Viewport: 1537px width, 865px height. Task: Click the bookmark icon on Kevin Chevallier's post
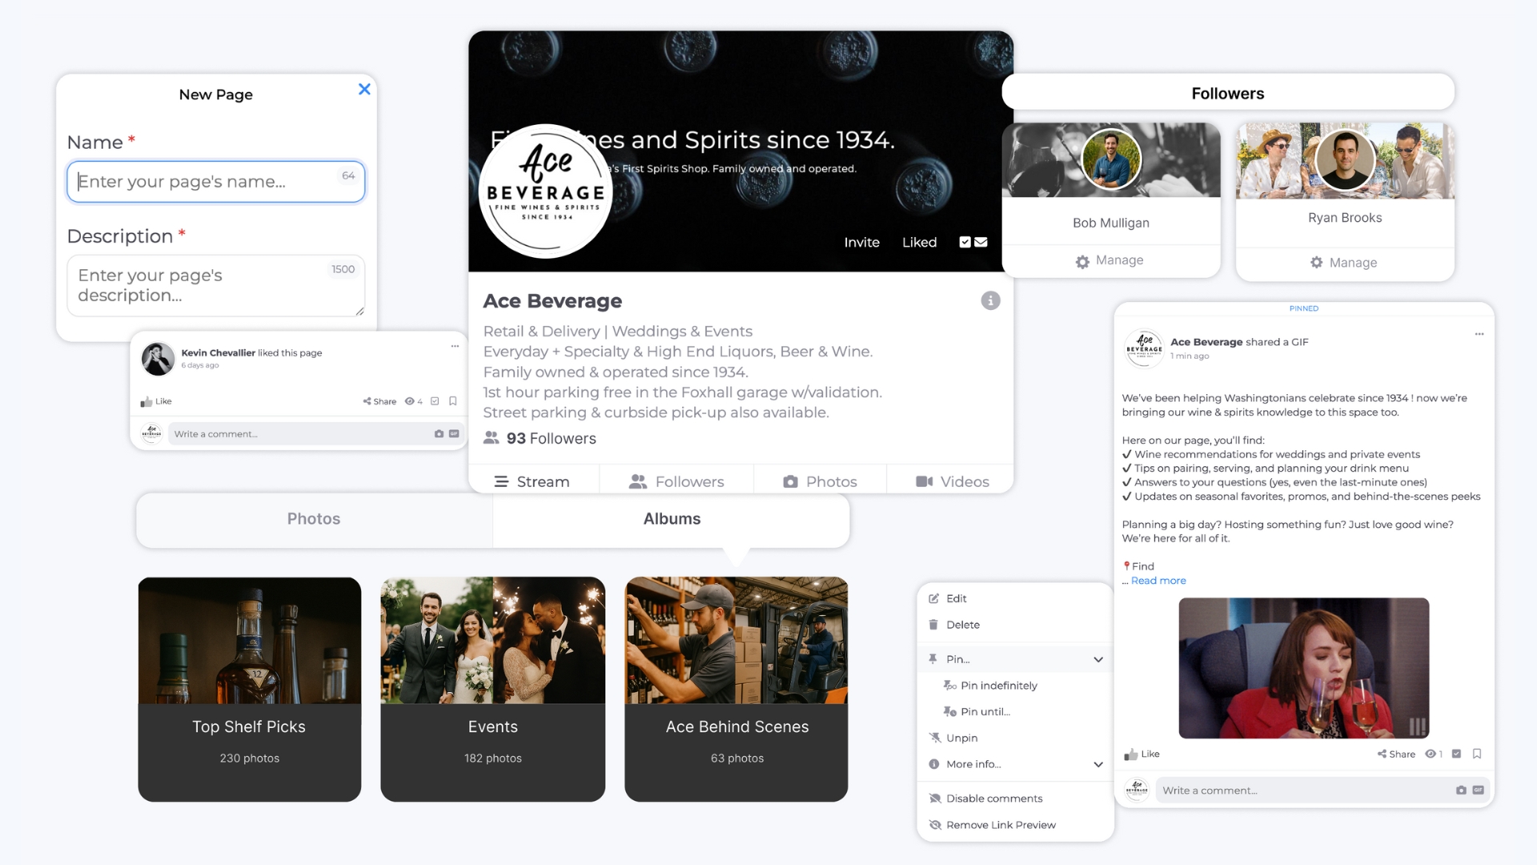(x=453, y=401)
